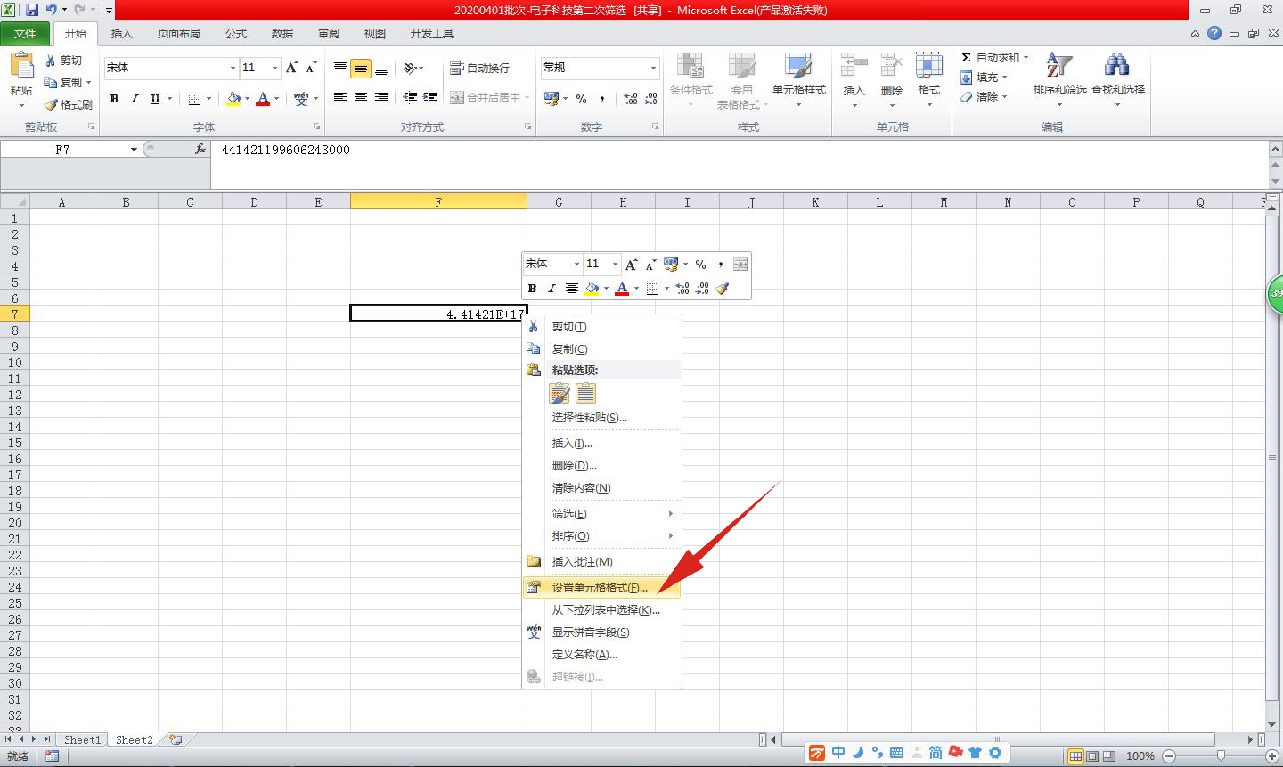Screen dimensions: 1283x767
Task: Click the Insert cells (插入) icon
Action: pyautogui.click(x=854, y=66)
